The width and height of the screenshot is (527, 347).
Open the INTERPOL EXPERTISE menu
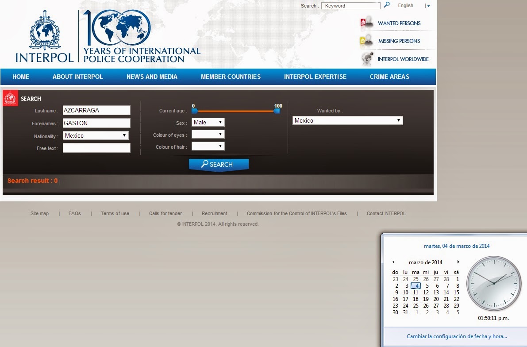click(315, 77)
